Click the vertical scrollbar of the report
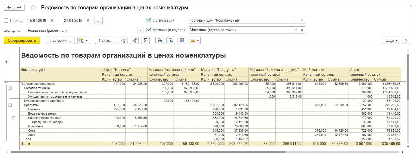The height and width of the screenshot is (158, 416). (408, 77)
